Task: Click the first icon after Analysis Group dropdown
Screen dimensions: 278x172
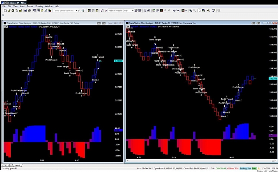Action: tap(136, 11)
